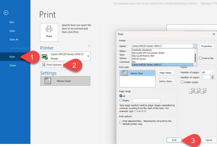Select Save Attachments in the sidebar
Screen dimensions: 217x147
(x=20, y=48)
